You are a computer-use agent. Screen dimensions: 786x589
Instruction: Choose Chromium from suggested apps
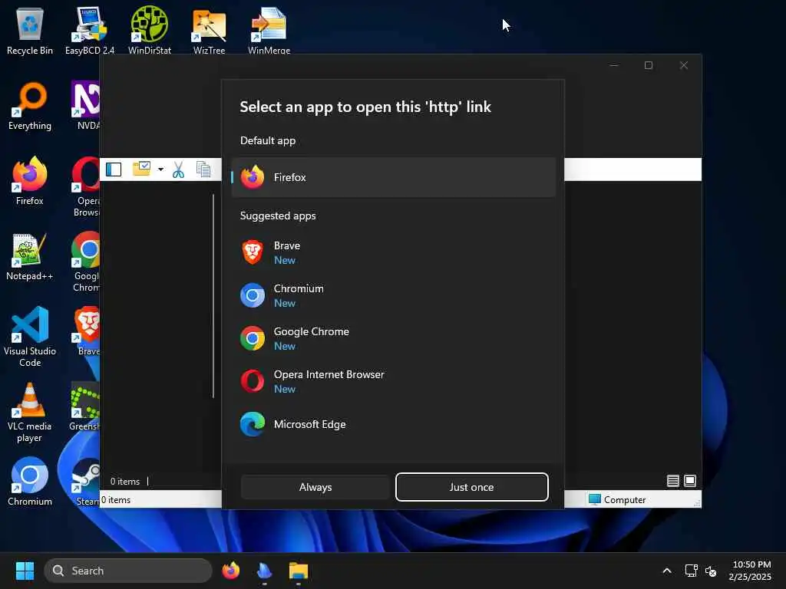tap(394, 295)
